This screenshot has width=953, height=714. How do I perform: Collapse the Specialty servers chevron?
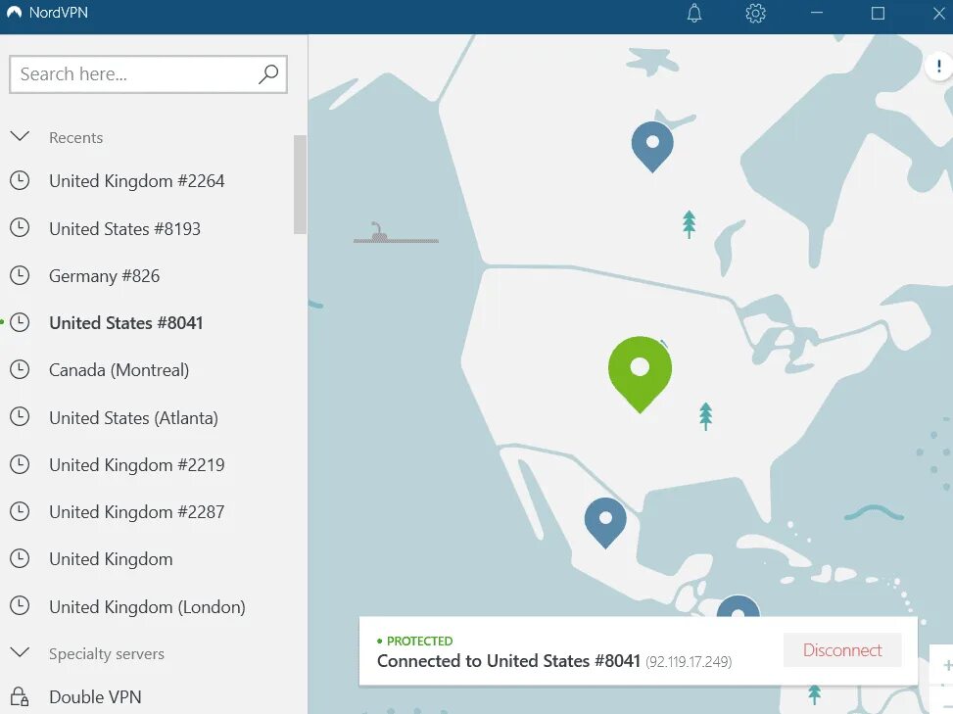click(x=20, y=652)
